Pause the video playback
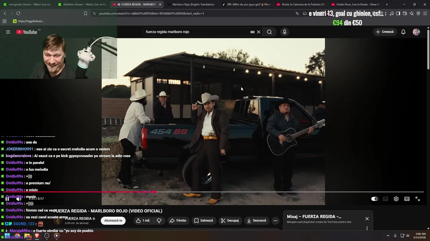Viewport: 430px width, 241px height. pos(7,198)
